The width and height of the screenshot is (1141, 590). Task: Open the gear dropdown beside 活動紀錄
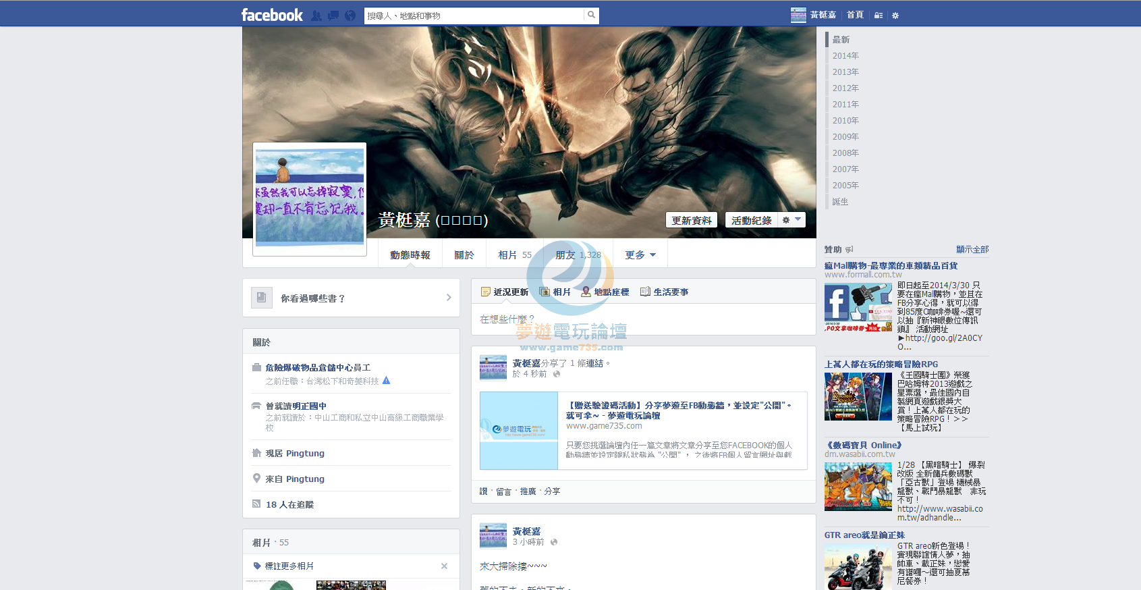coord(791,220)
